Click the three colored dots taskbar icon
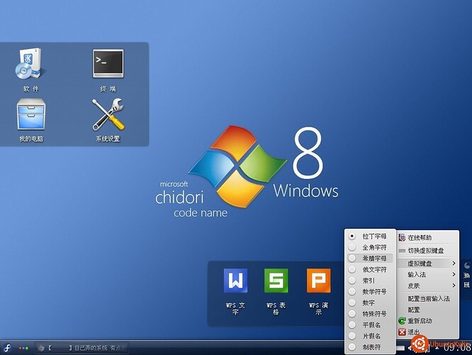Image resolution: width=472 pixels, height=355 pixels. 23,349
